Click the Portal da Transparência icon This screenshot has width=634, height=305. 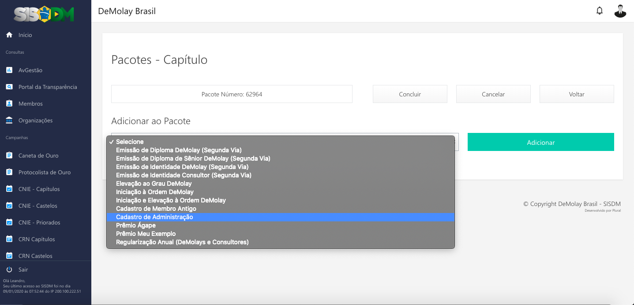coord(9,87)
